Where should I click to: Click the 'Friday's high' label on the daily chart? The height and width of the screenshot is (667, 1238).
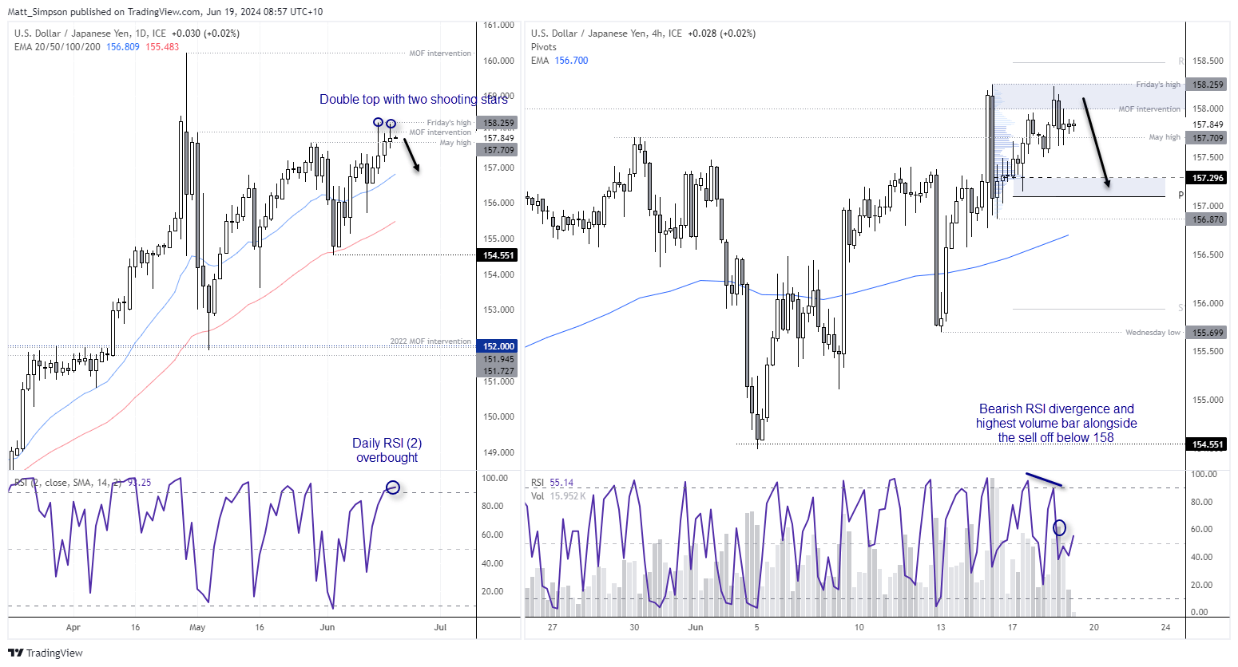449,123
